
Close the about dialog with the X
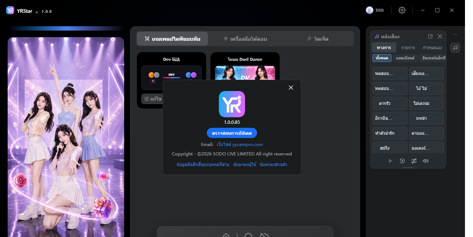point(291,87)
